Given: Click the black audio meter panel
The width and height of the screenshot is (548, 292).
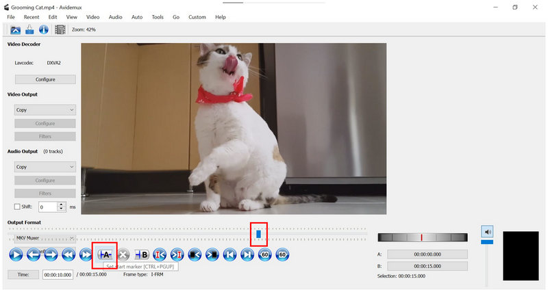Looking at the screenshot, I should [x=521, y=256].
